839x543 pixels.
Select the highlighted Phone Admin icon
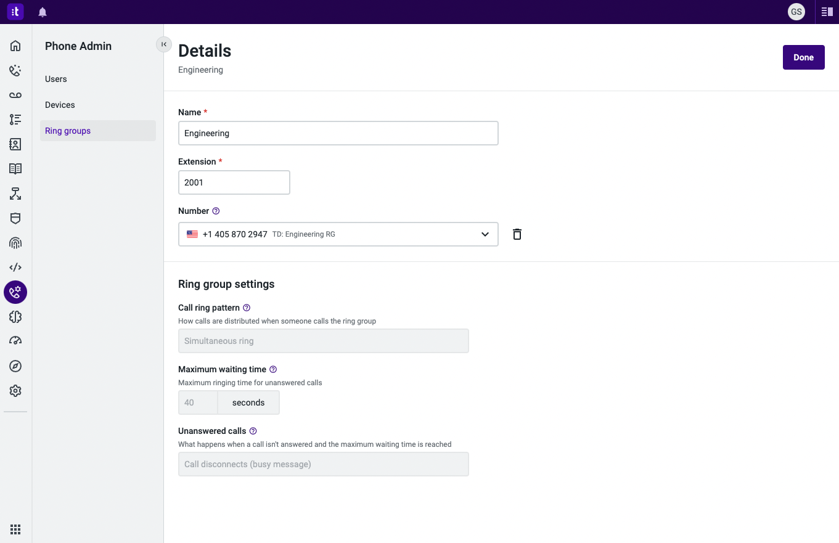point(15,292)
